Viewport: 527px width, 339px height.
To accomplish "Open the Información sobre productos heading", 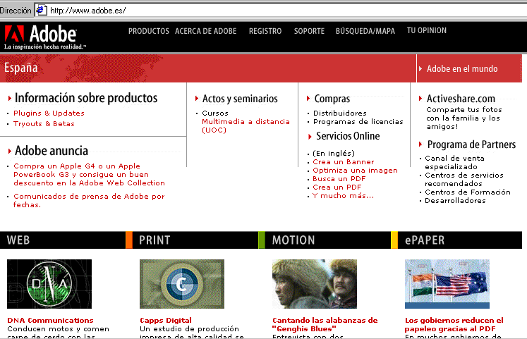I will click(x=86, y=98).
